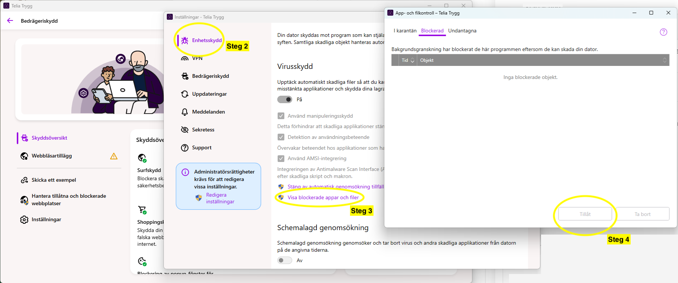Open Meddelanden settings section
Image resolution: width=678 pixels, height=283 pixels.
[x=208, y=112]
